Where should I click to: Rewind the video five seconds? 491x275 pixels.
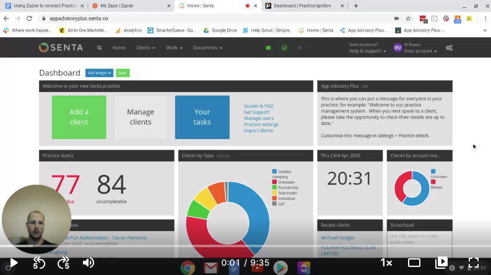click(x=39, y=263)
